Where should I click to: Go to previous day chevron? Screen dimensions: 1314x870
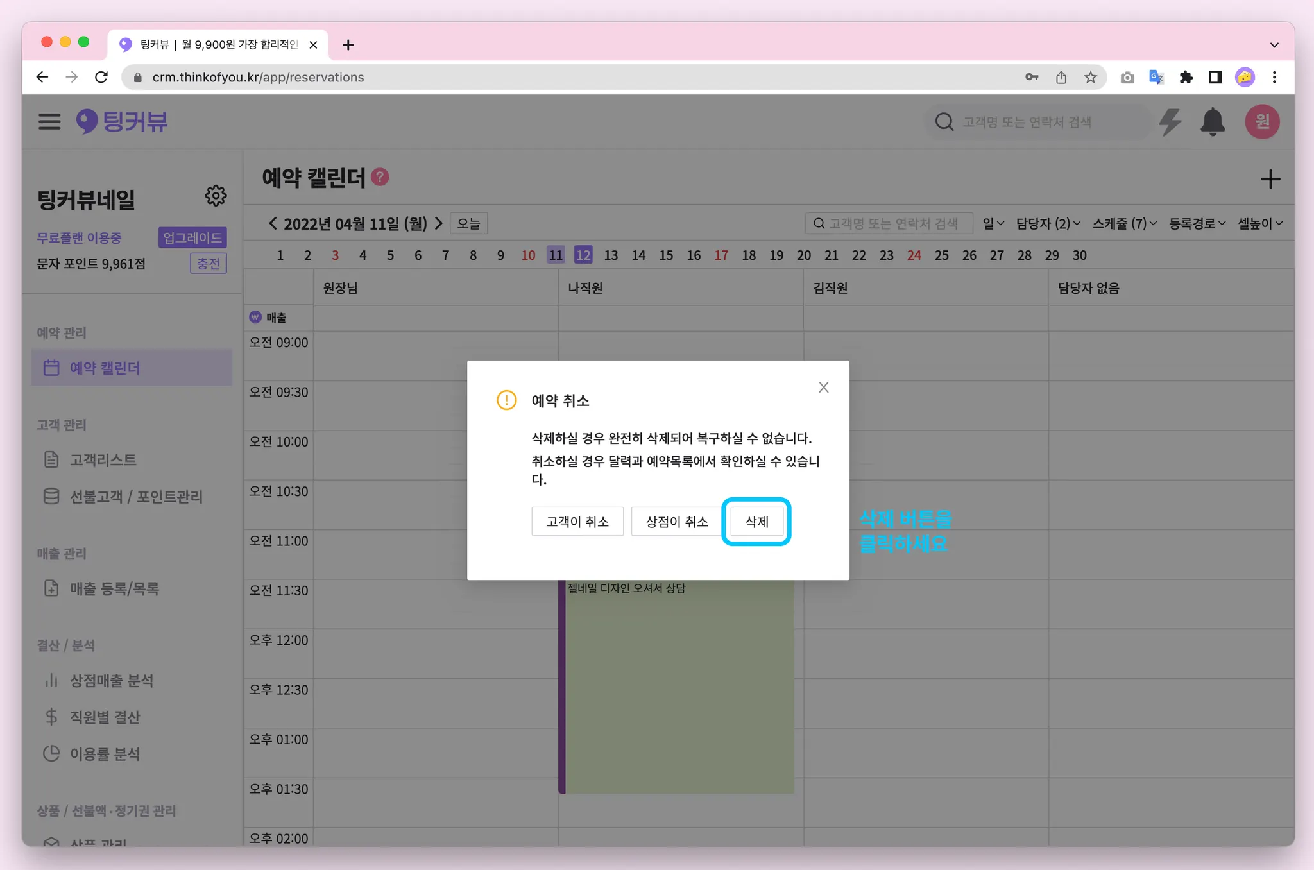pyautogui.click(x=273, y=223)
